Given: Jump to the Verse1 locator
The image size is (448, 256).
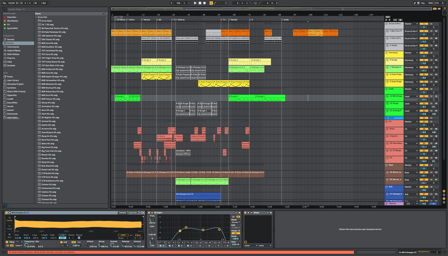Looking at the screenshot, I should pyautogui.click(x=146, y=20).
